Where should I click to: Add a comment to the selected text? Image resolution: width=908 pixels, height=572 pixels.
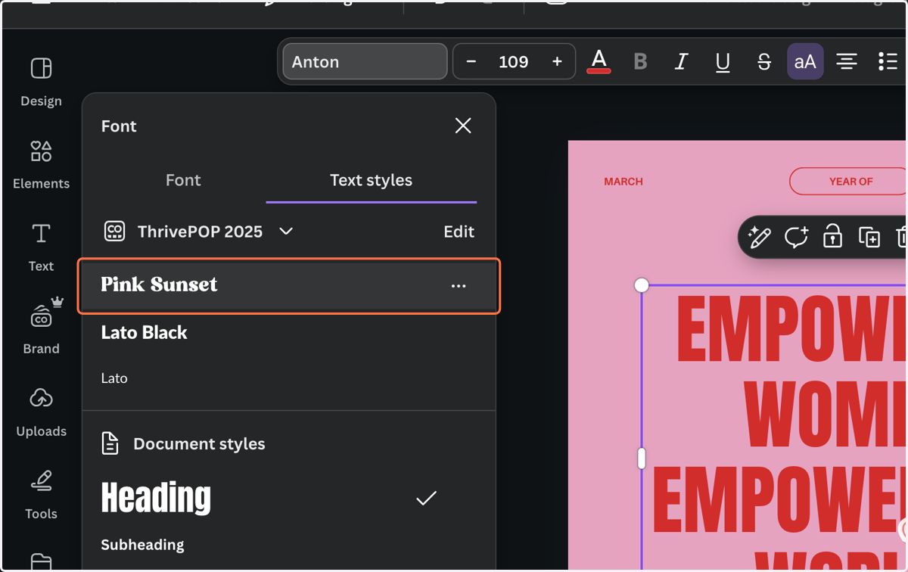796,237
